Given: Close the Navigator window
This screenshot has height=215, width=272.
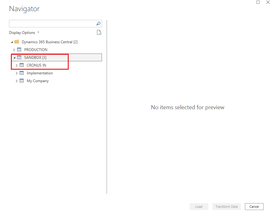Looking at the screenshot, I should [x=268, y=2].
